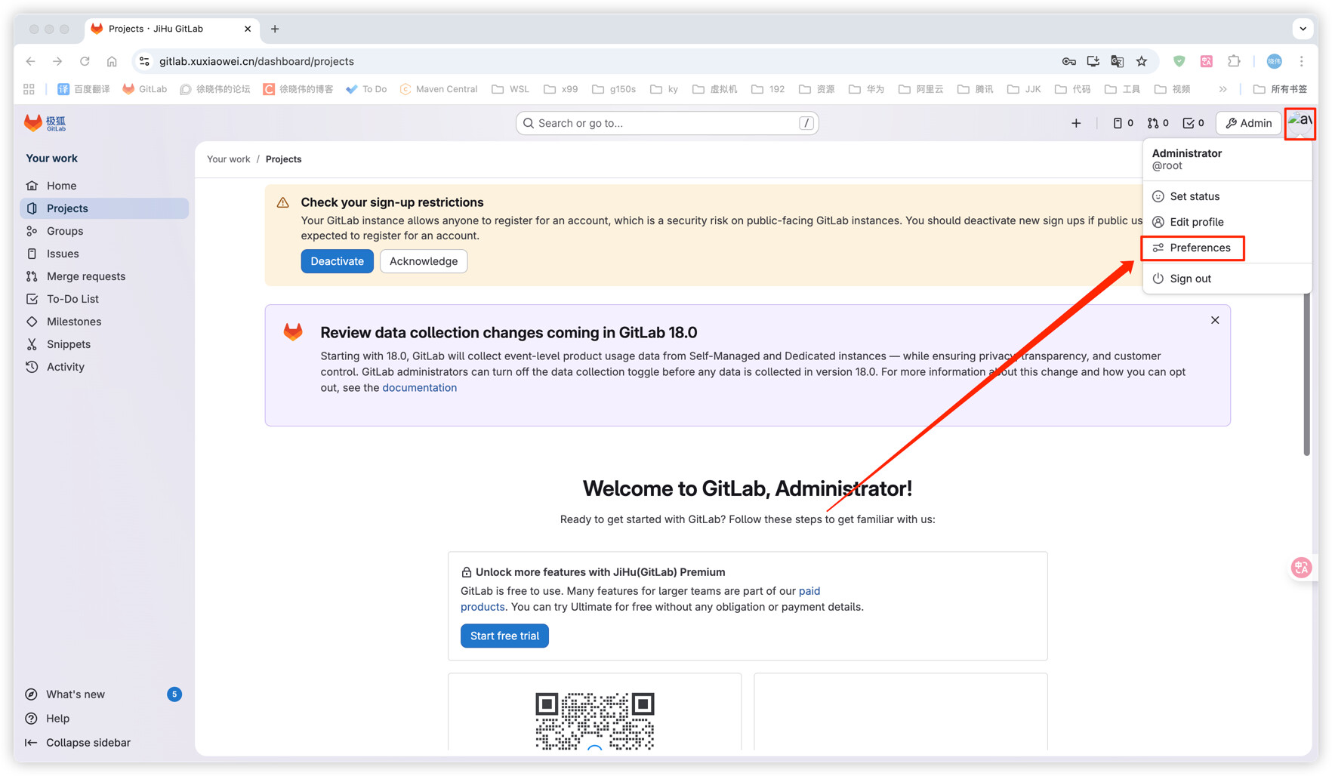The image size is (1332, 776).
Task: Open merge requests counter icon
Action: [x=1158, y=123]
